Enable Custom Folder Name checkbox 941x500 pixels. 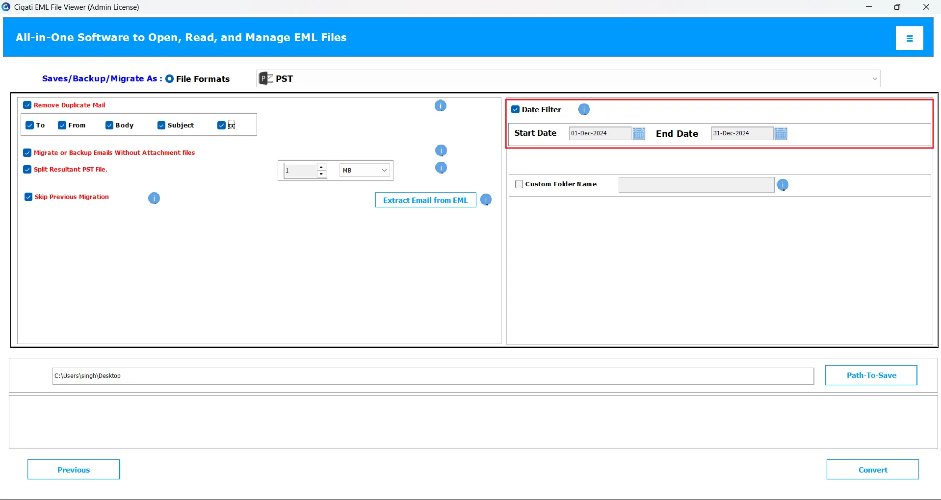tap(519, 184)
